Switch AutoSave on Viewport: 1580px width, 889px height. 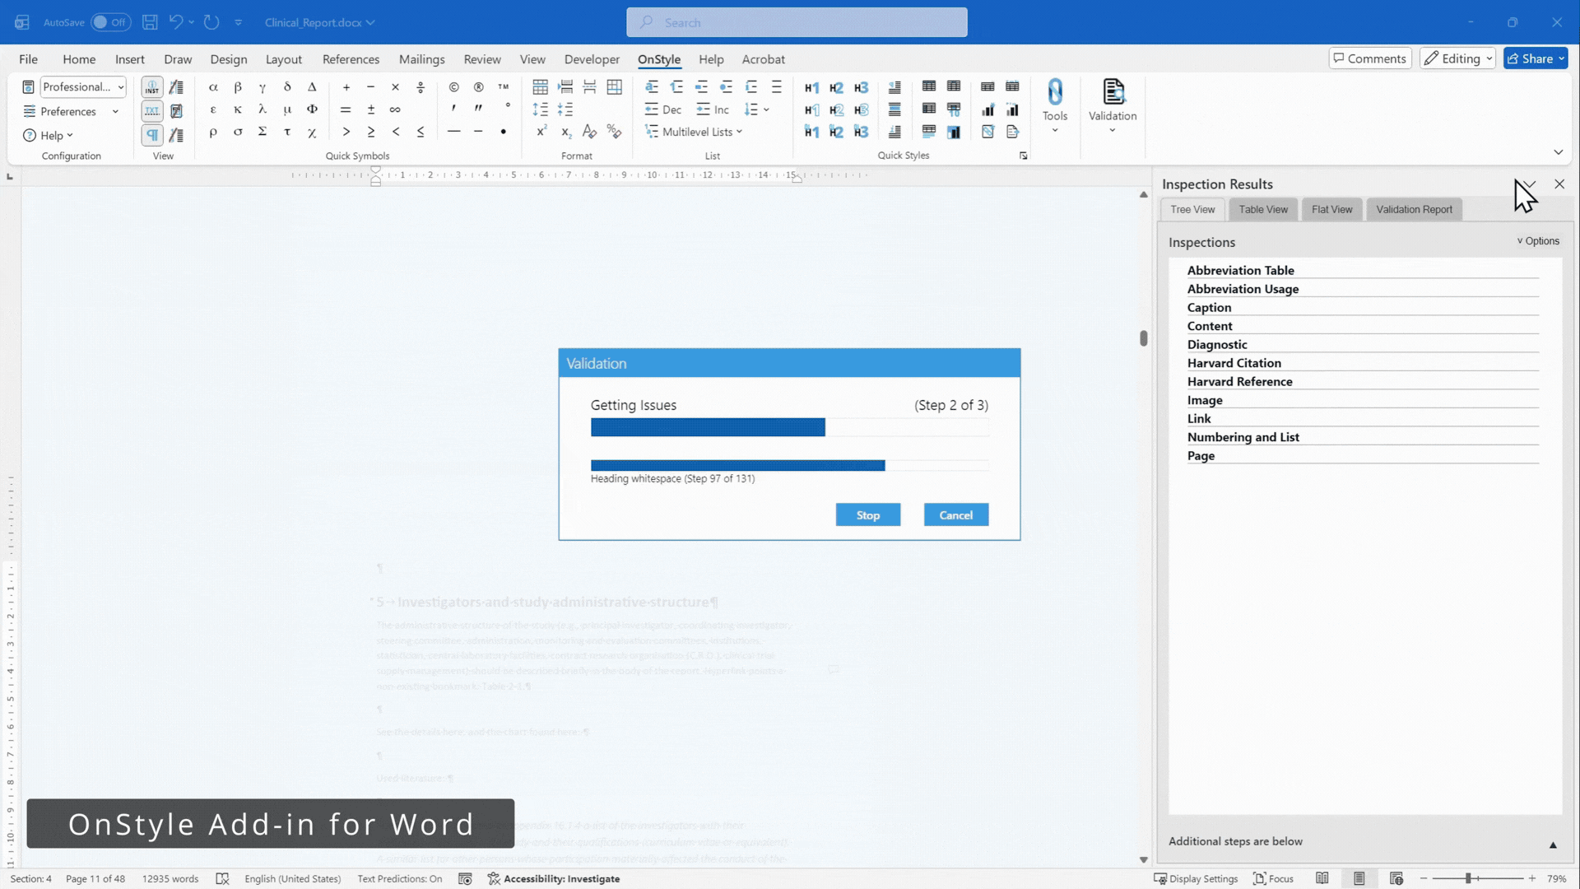(x=110, y=22)
